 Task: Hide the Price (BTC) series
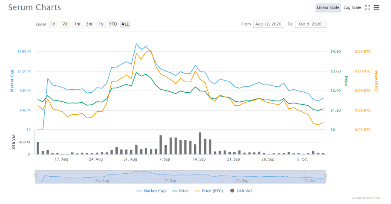pyautogui.click(x=210, y=191)
